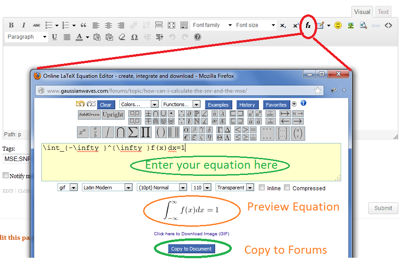This screenshot has width=401, height=260.
Task: Open the Font family dropdown
Action: [212, 25]
